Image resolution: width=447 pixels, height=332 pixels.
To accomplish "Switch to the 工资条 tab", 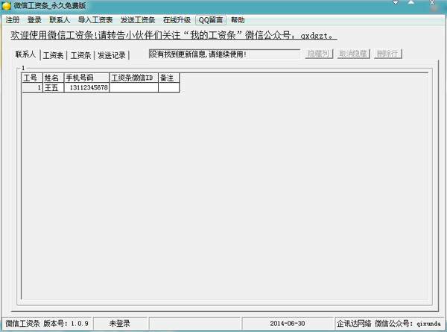I will 80,55.
